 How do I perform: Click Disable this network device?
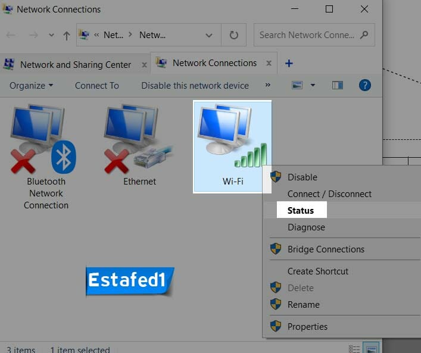(195, 85)
